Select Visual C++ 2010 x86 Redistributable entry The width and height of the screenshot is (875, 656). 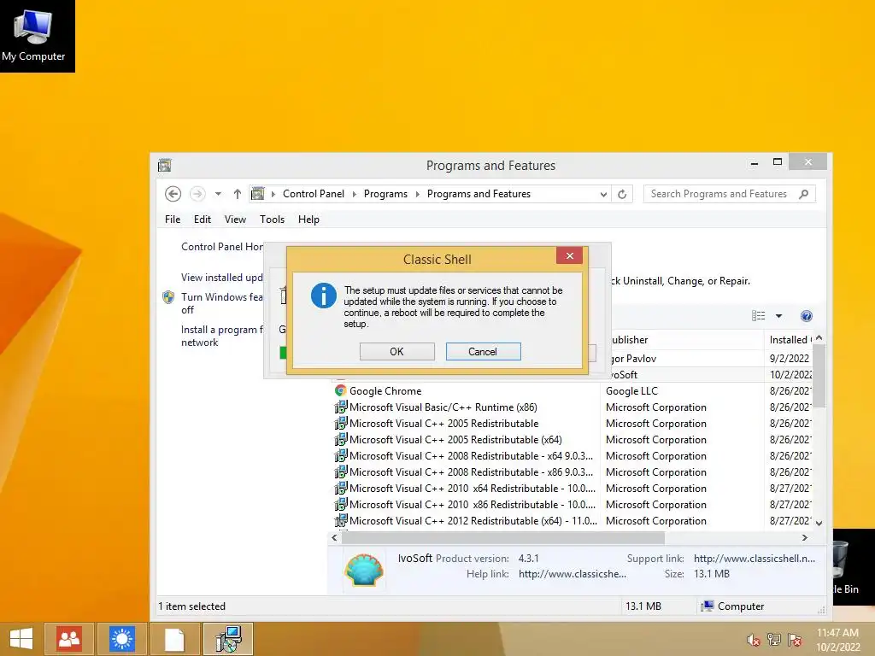472,504
